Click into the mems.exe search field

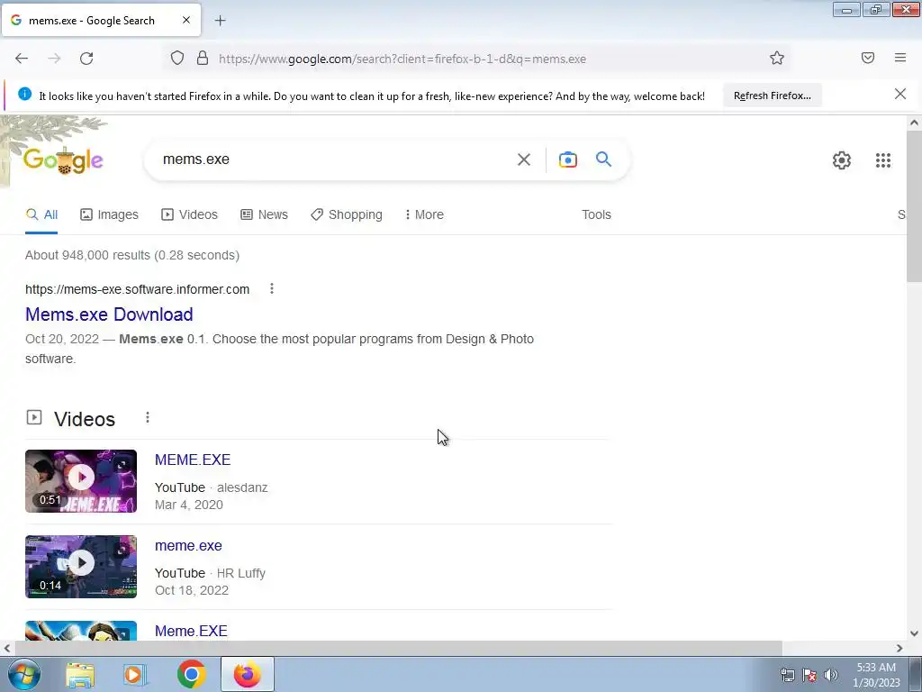335,159
